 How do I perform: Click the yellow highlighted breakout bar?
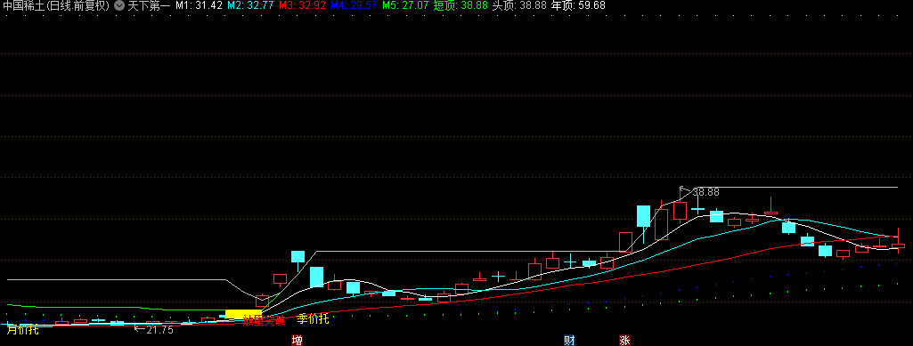tap(243, 314)
